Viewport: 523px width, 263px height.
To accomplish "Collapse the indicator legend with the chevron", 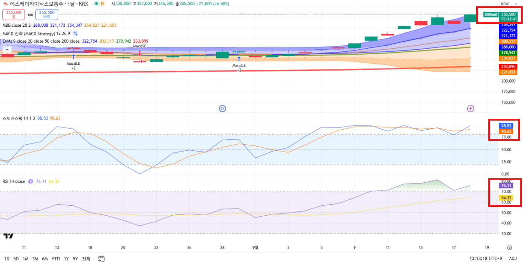I will [x=6, y=49].
